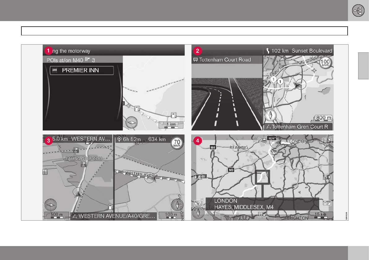Click the M4 motorway road sign

[213, 147]
